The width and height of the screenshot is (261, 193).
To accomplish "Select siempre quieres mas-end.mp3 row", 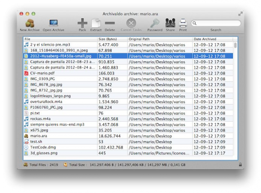I will point(128,124).
